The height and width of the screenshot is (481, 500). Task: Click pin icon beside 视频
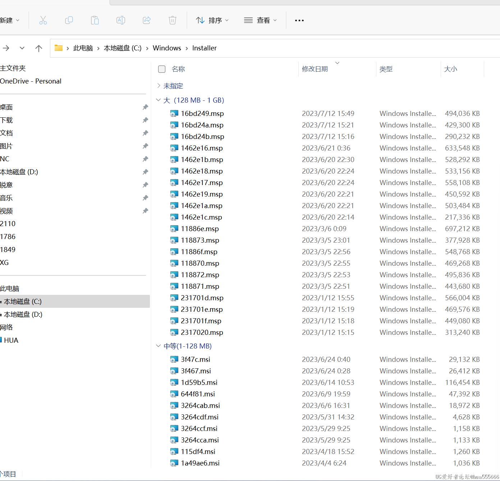(x=145, y=211)
